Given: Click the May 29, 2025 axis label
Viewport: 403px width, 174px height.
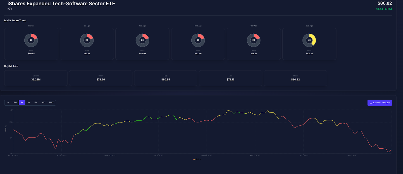Looking at the screenshot, I should pyautogui.click(x=110, y=155).
